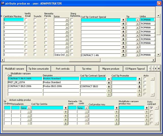Enable Activ checkbox for CONTRACT IBUS 2005
The height and width of the screenshot is (136, 163).
[145, 79]
